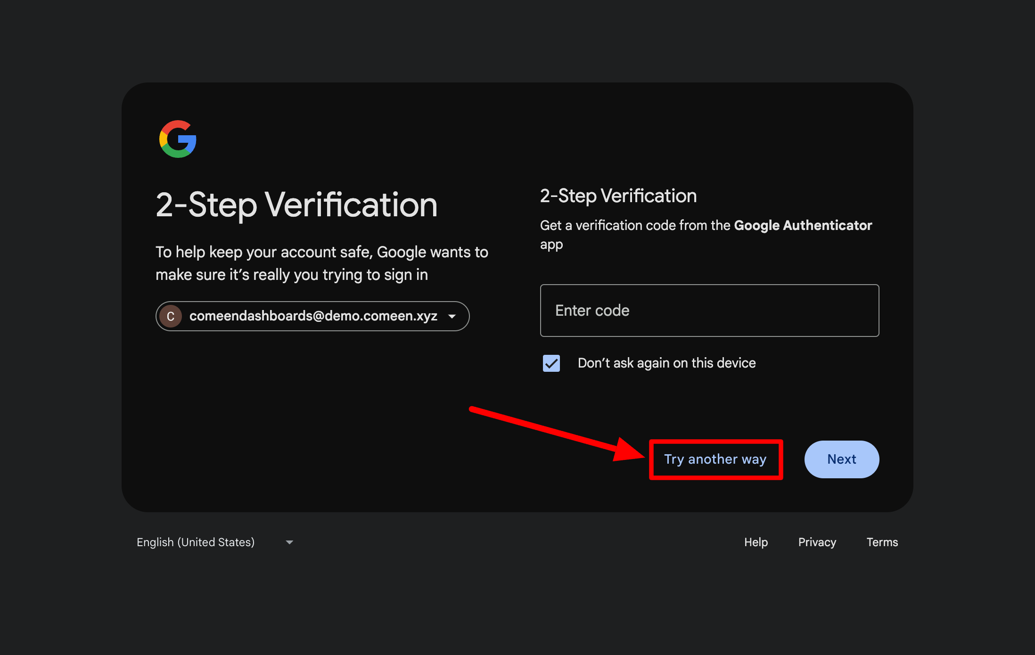
Task: Open the Terms link
Action: [x=882, y=542]
